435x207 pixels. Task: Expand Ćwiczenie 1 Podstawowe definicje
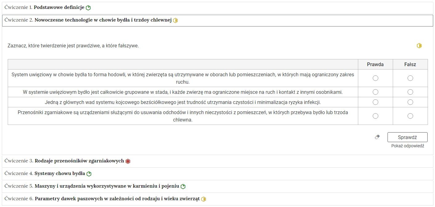pos(217,8)
